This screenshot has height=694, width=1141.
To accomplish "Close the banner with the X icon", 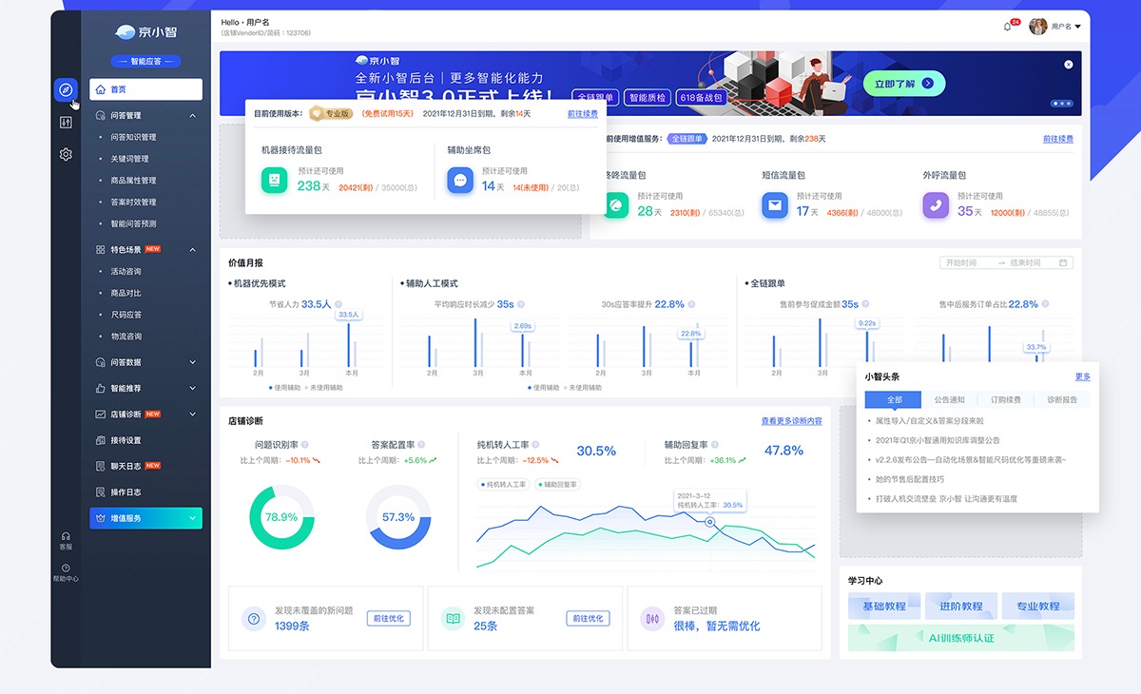I will click(x=1068, y=65).
